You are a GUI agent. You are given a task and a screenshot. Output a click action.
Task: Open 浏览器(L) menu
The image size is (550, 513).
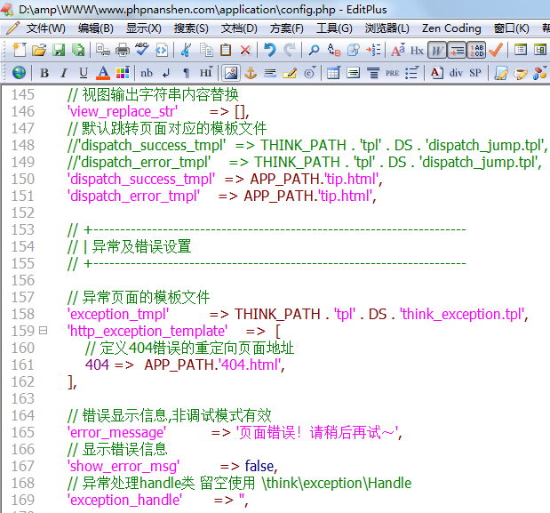coord(387,28)
